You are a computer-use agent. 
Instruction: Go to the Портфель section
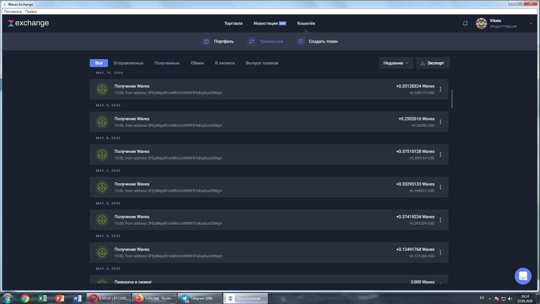(224, 41)
